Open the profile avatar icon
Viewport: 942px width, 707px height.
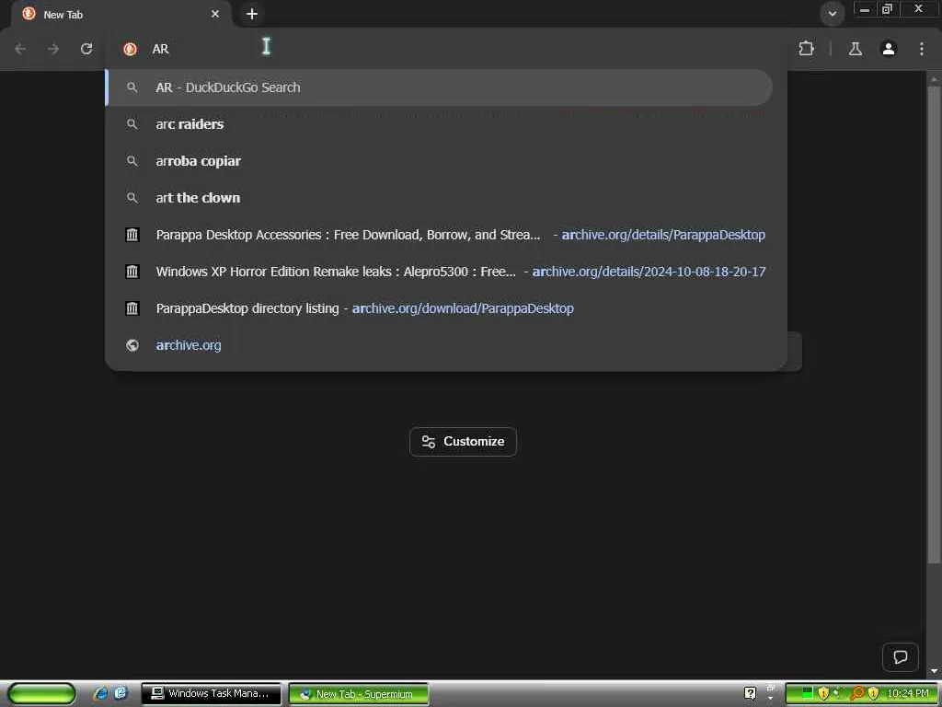(x=889, y=49)
